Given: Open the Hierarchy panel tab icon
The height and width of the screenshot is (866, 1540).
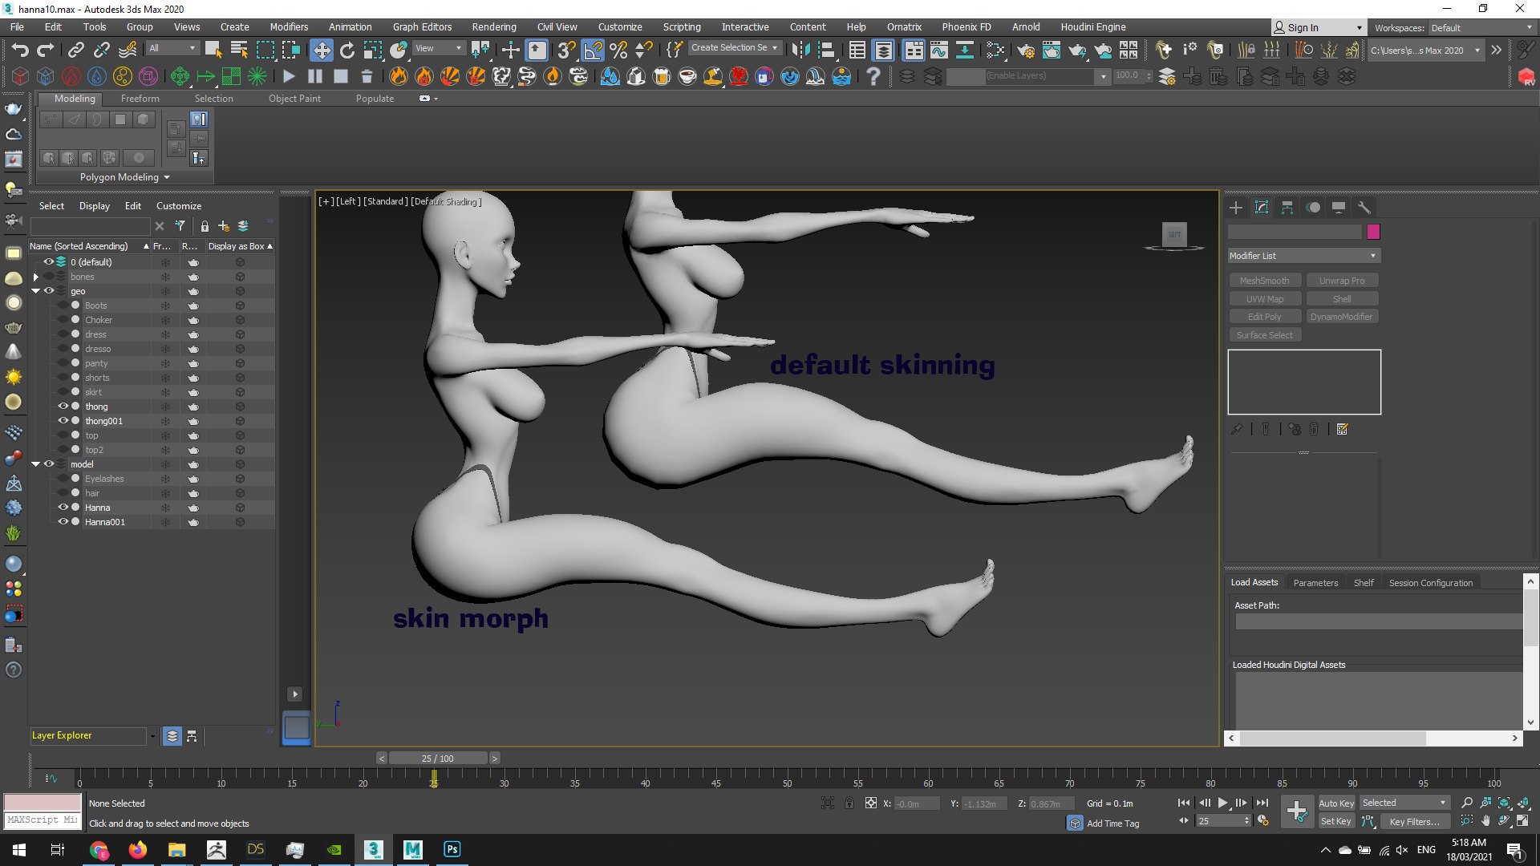Looking at the screenshot, I should tap(1287, 208).
